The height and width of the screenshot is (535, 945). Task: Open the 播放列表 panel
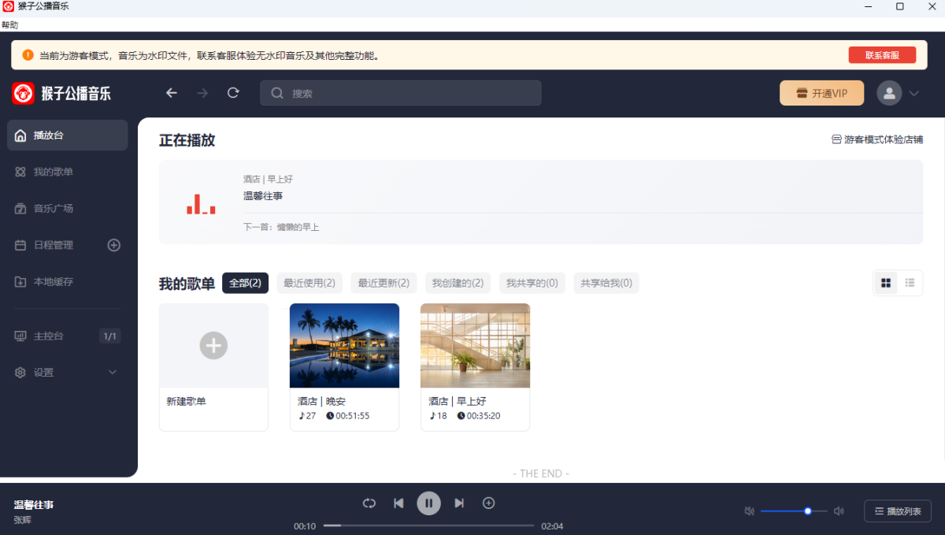pos(897,511)
